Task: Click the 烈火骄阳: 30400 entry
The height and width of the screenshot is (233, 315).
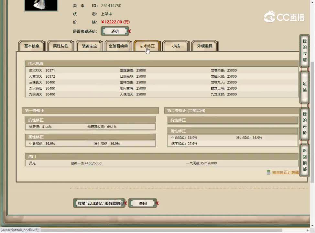Action: (x=42, y=88)
